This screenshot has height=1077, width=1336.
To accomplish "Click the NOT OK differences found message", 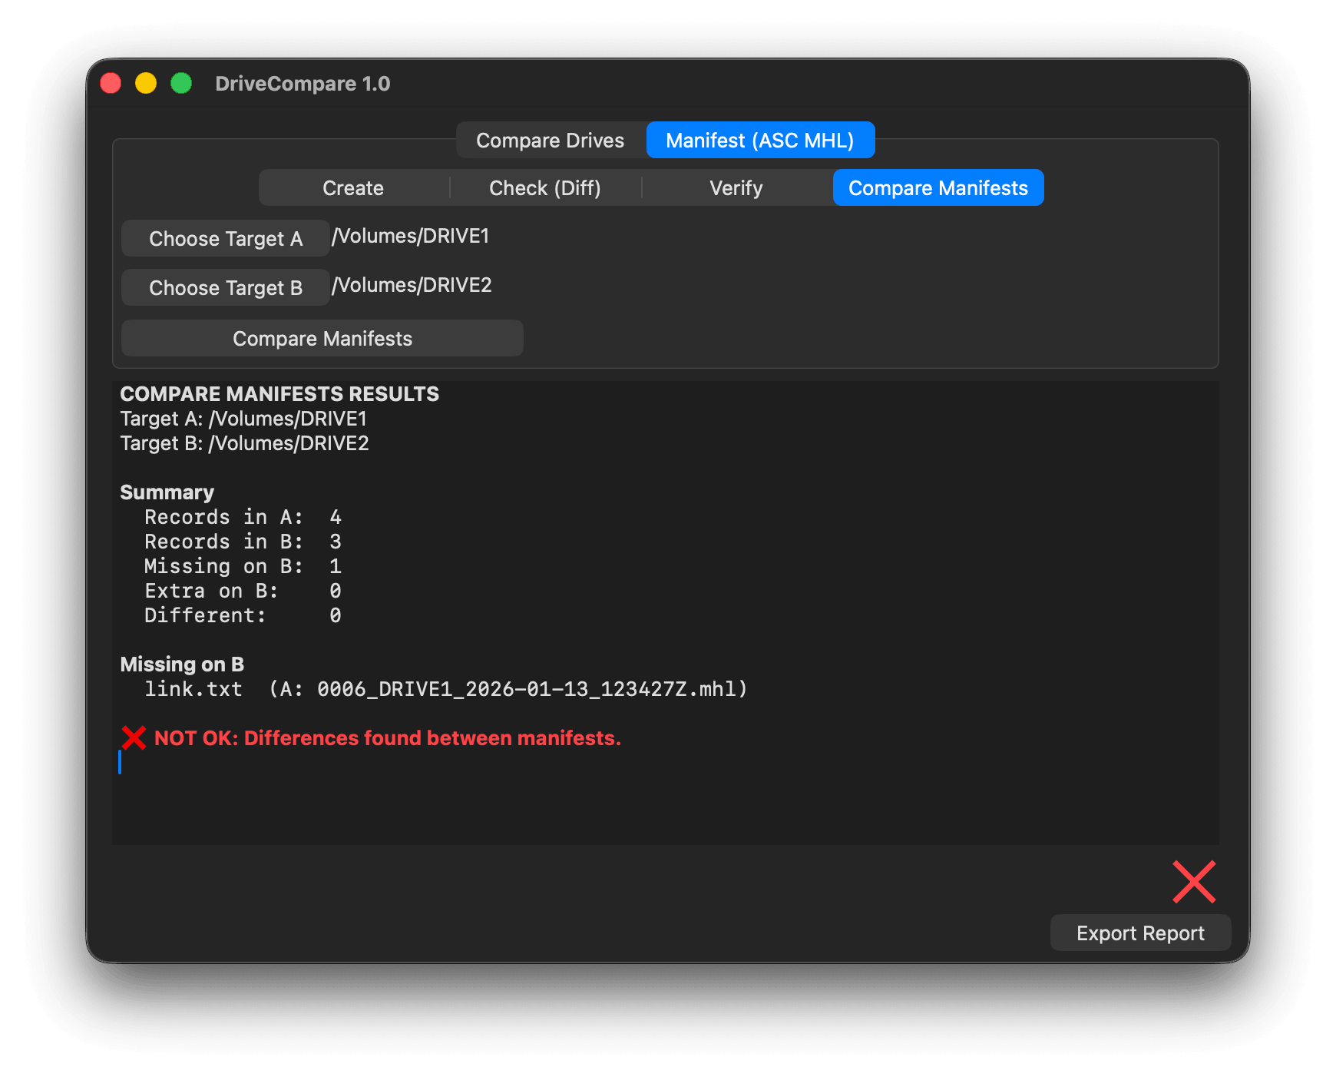I will coord(387,738).
